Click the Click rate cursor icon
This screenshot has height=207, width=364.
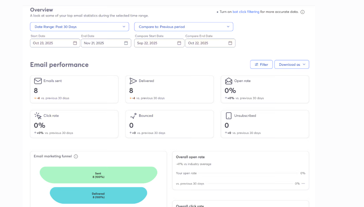click(38, 116)
